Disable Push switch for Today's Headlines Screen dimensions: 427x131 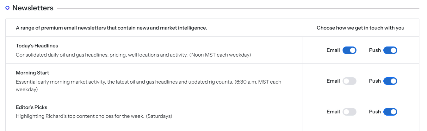coord(390,50)
